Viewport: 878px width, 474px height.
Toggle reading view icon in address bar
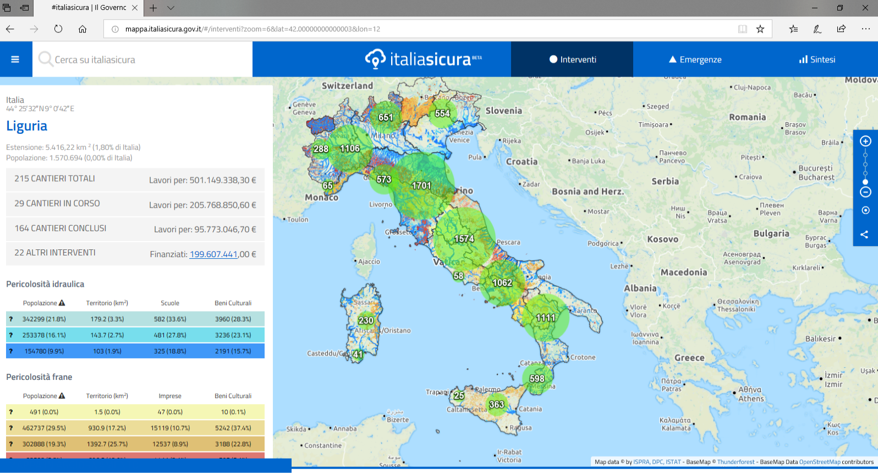743,29
